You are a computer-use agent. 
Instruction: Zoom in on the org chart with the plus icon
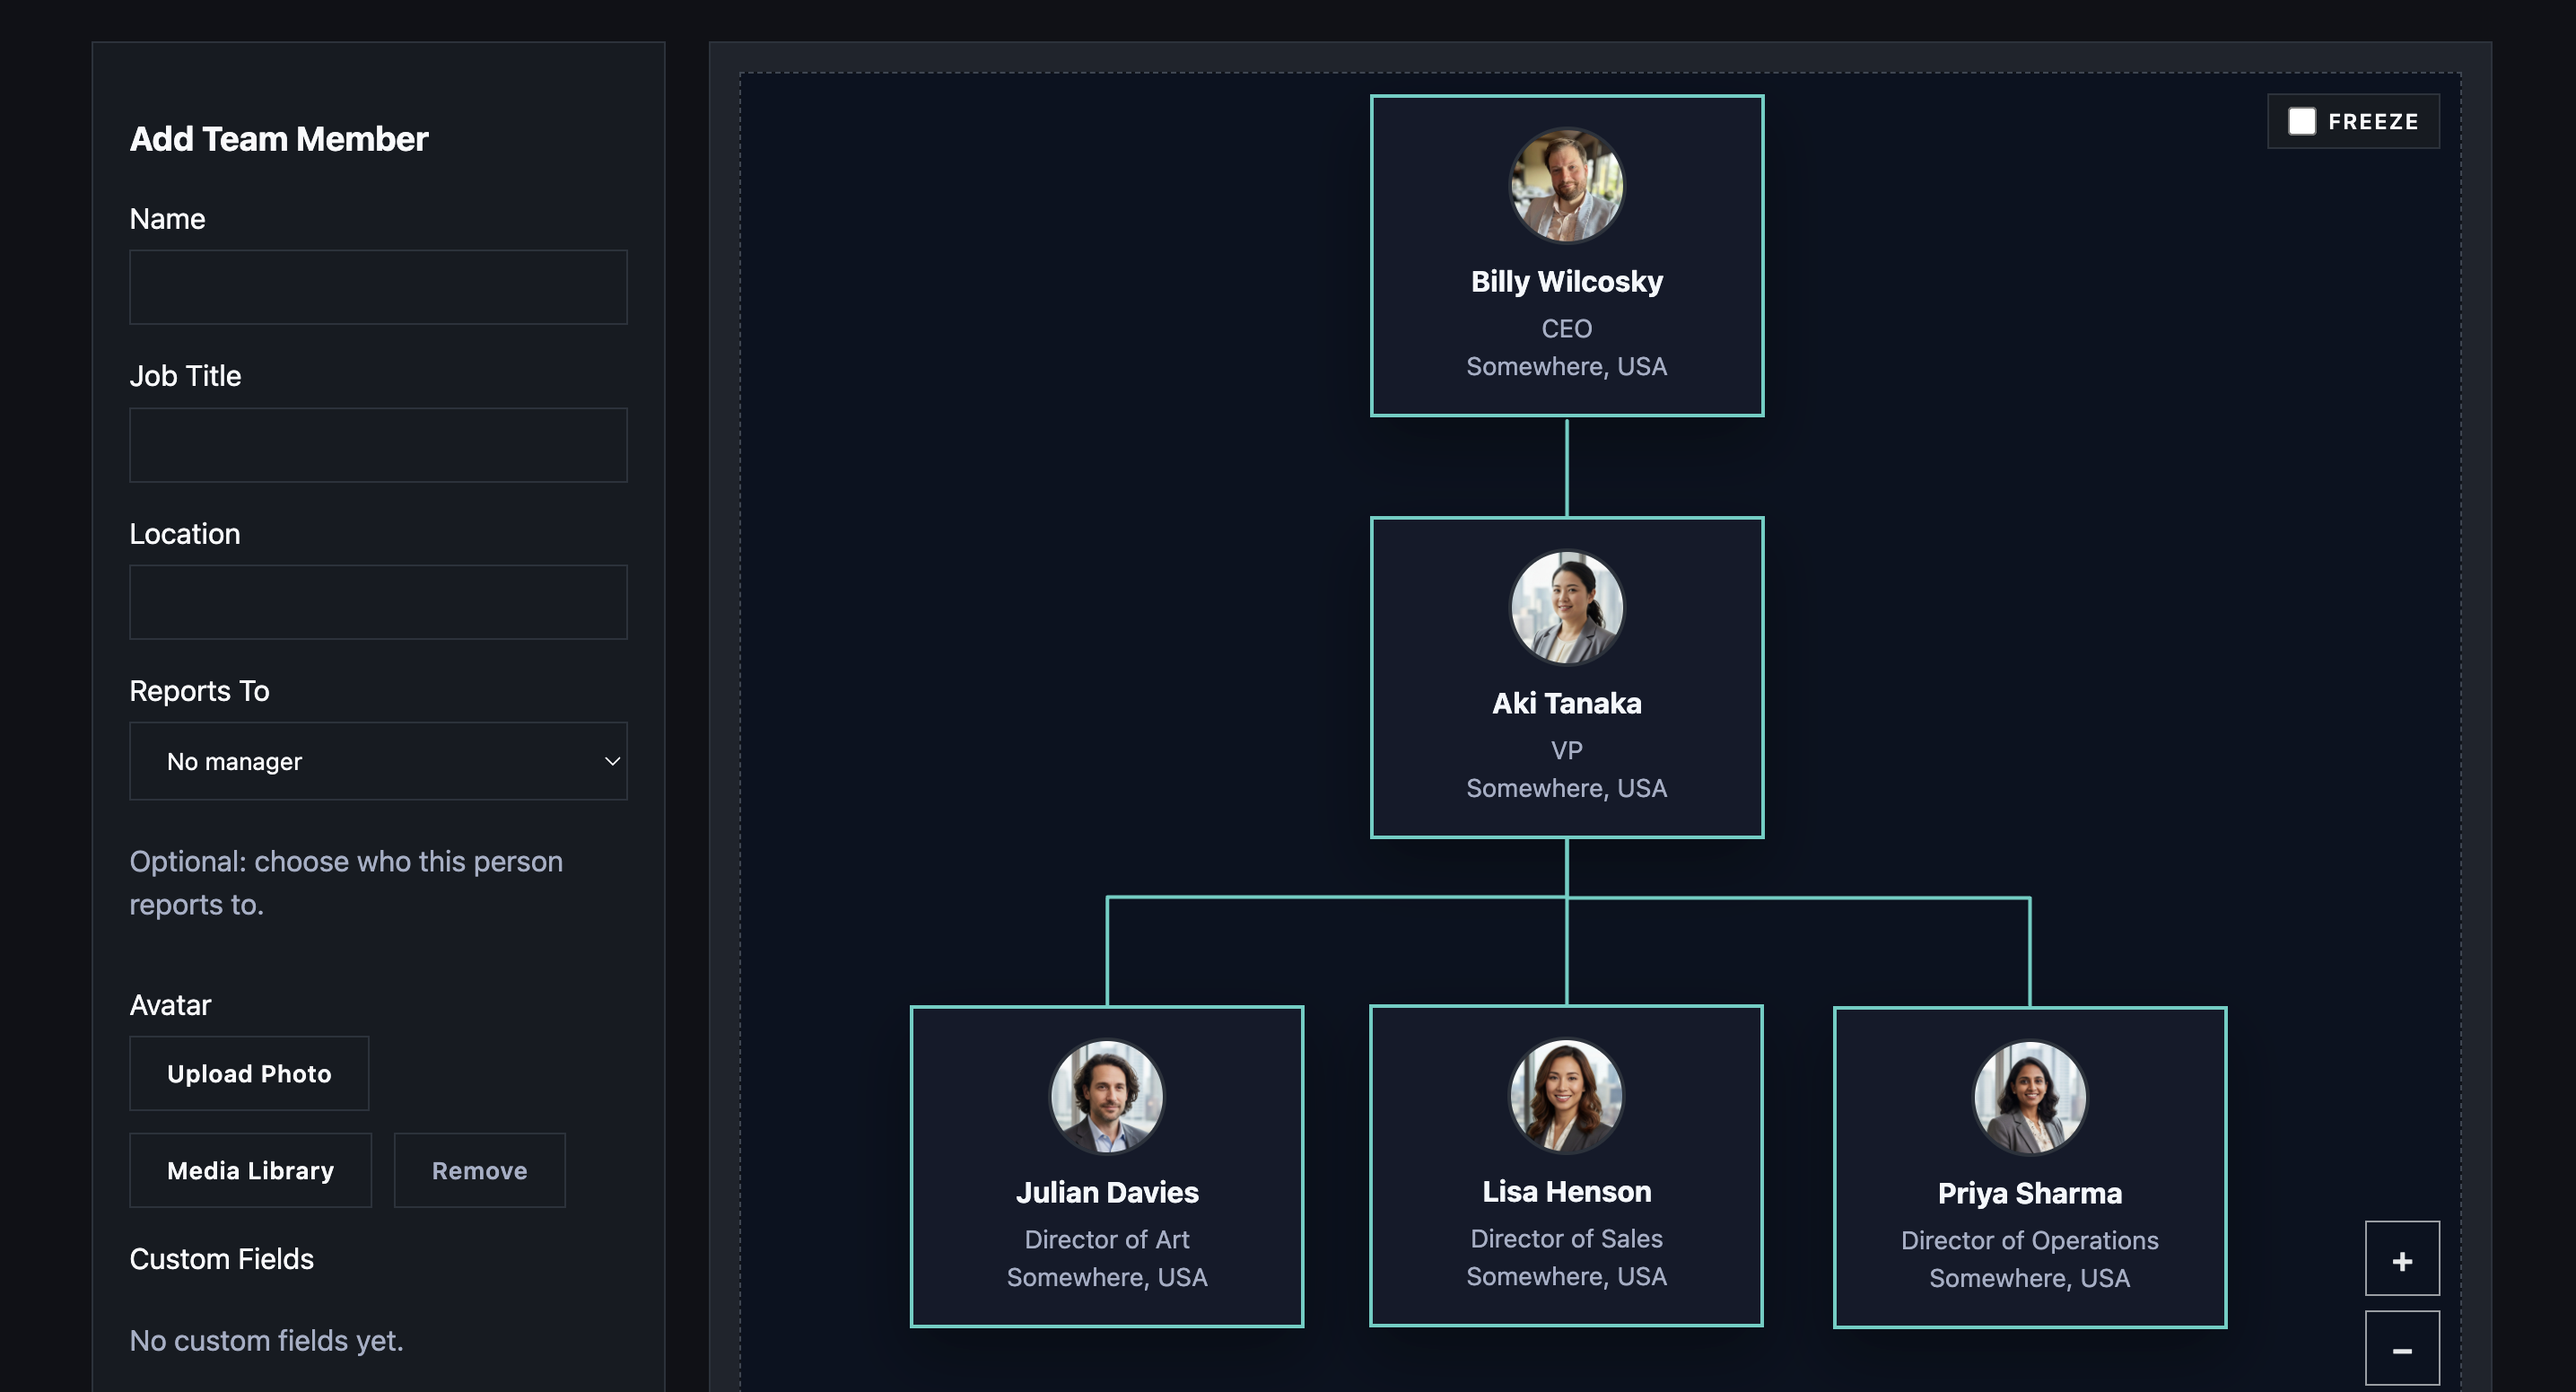tap(2402, 1258)
